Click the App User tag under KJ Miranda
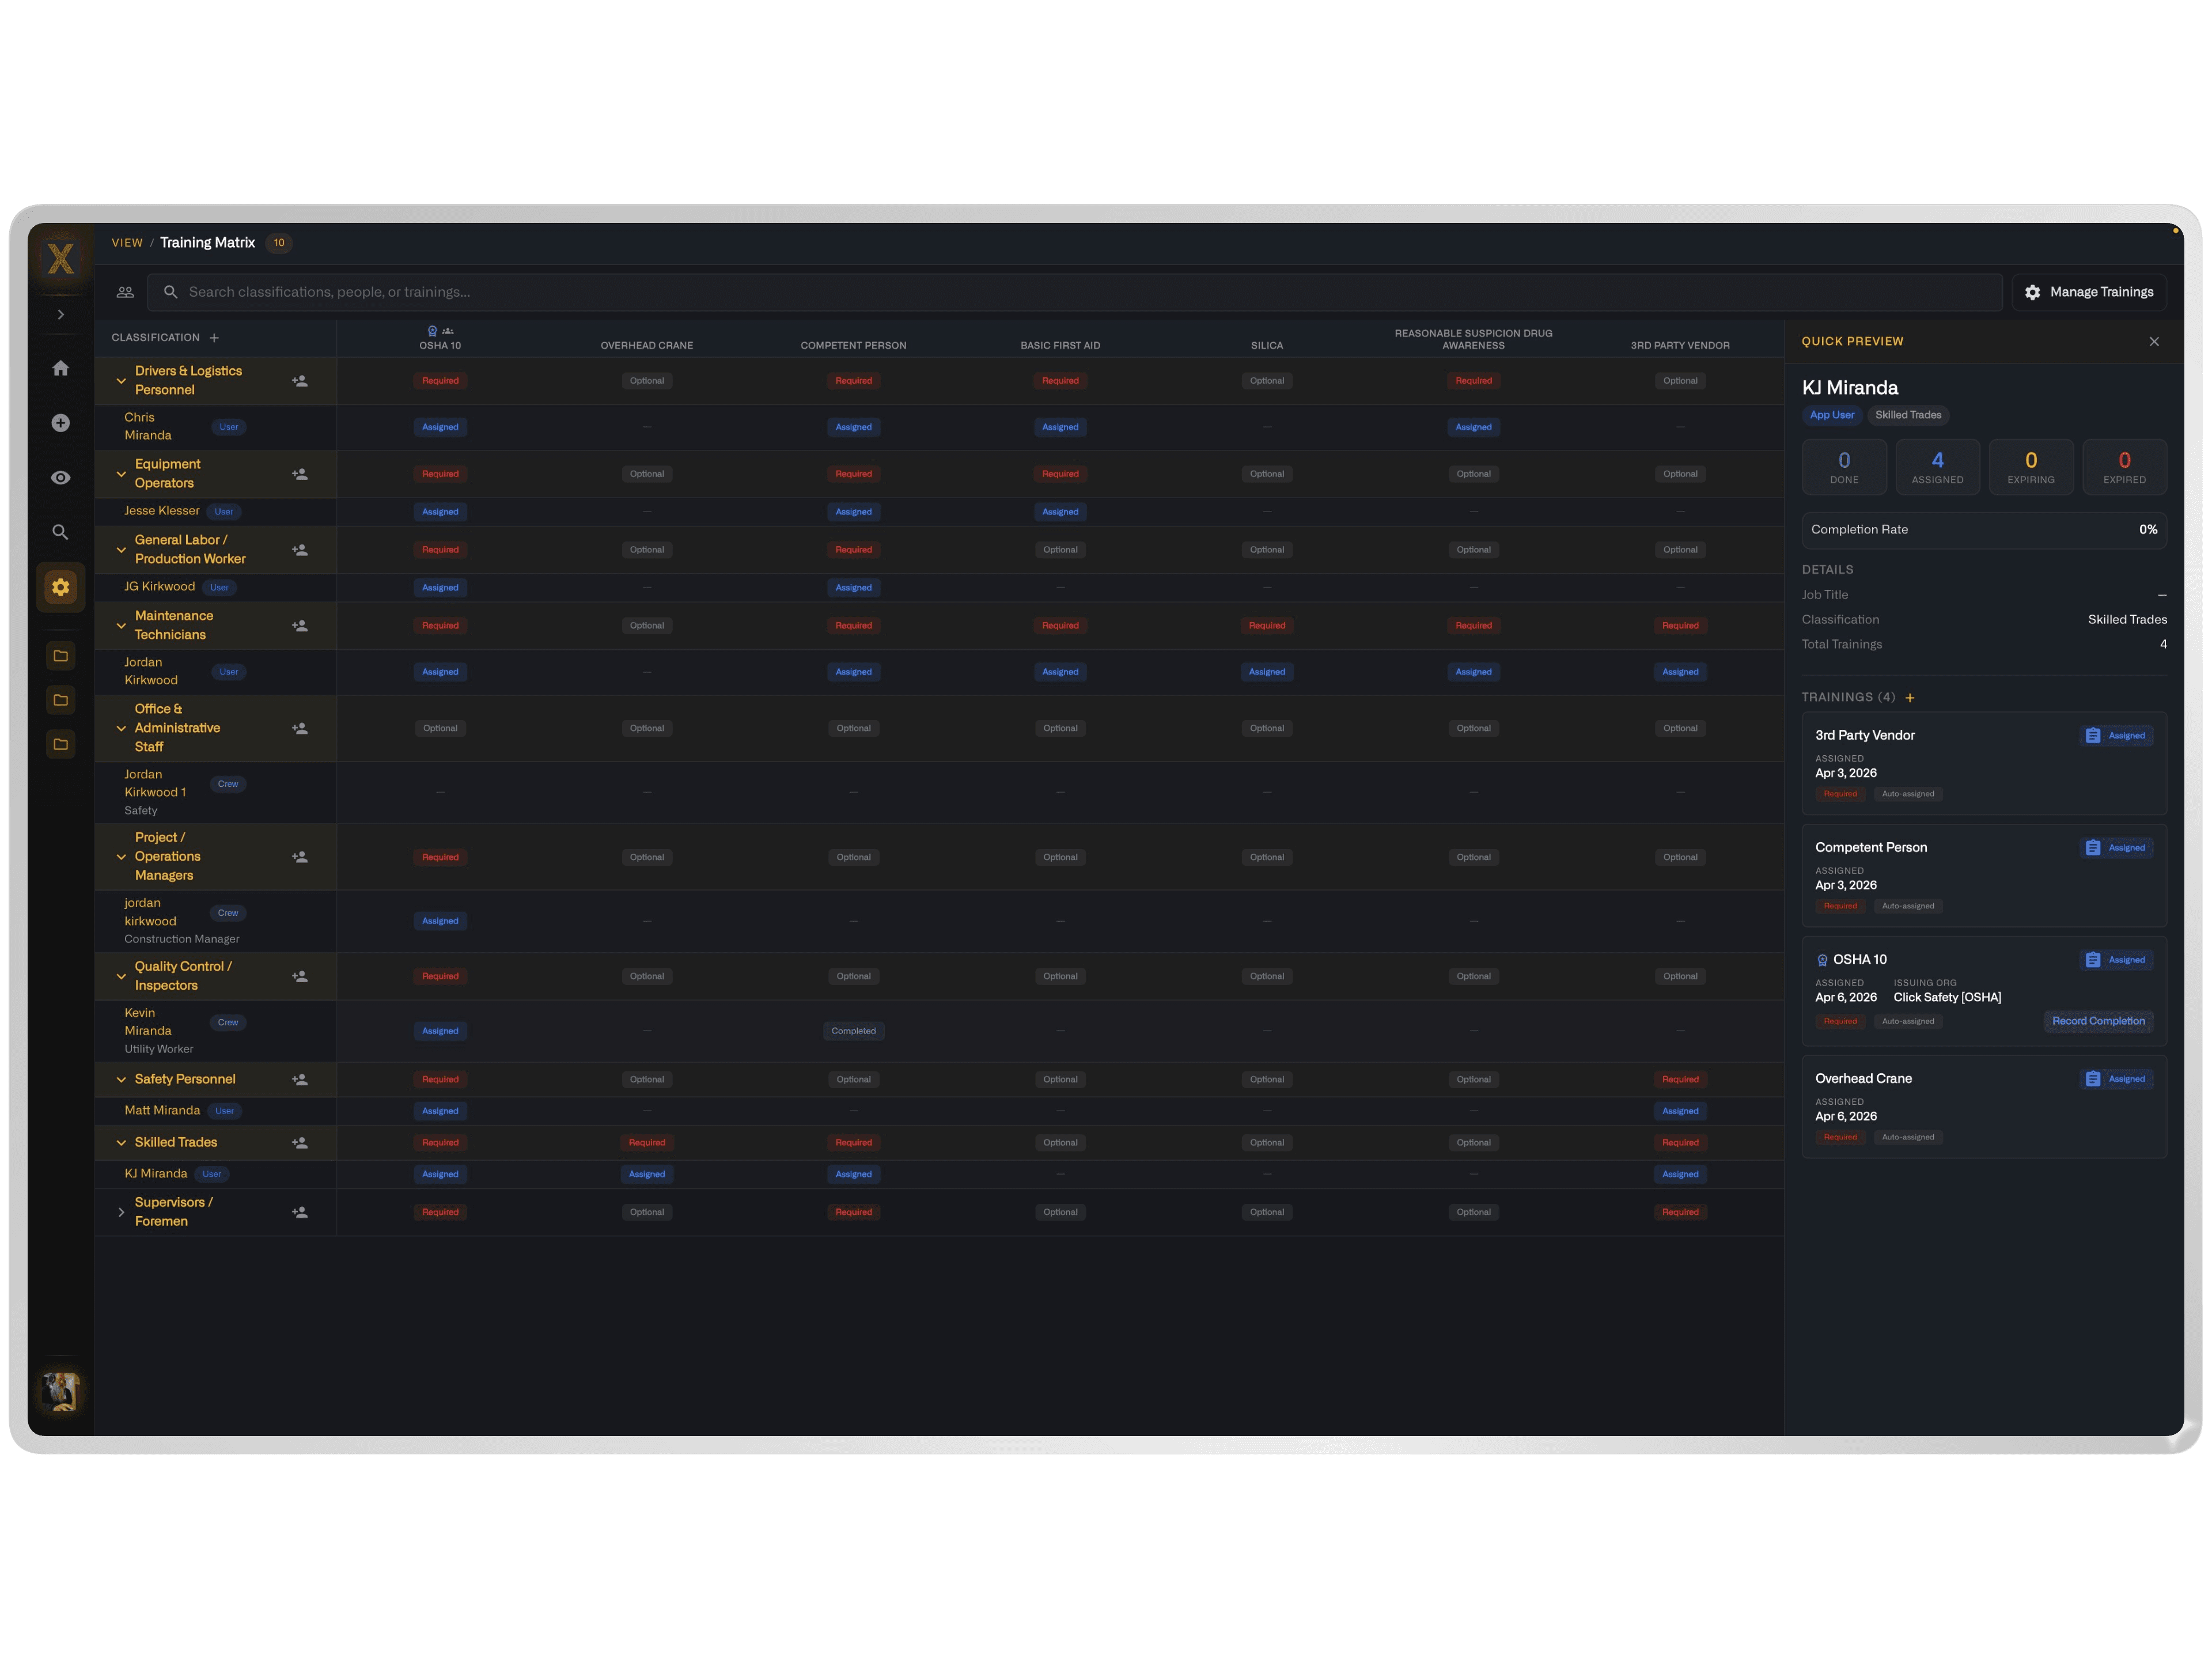The image size is (2212, 1659). pyautogui.click(x=1831, y=415)
